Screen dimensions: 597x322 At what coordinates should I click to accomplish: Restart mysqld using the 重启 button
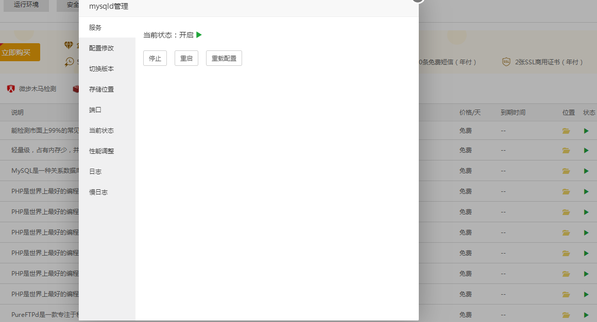pyautogui.click(x=186, y=58)
